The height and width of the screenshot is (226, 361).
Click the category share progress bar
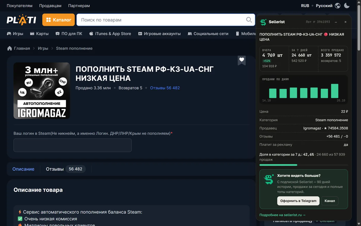point(303,165)
